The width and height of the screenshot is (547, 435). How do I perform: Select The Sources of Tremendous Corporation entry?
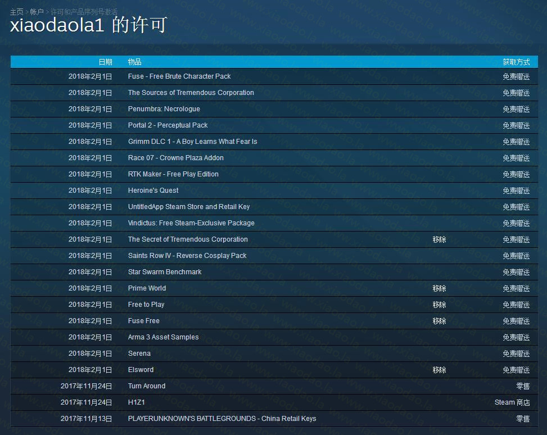click(191, 93)
